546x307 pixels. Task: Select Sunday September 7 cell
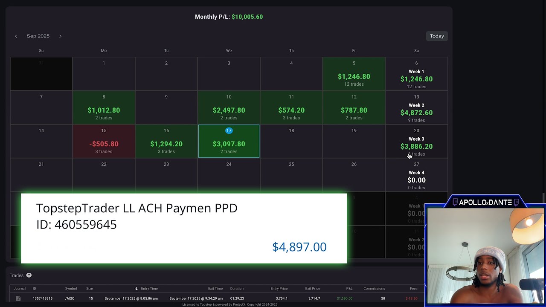(x=41, y=107)
